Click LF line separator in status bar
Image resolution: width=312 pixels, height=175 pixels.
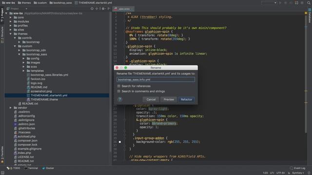(x=272, y=173)
